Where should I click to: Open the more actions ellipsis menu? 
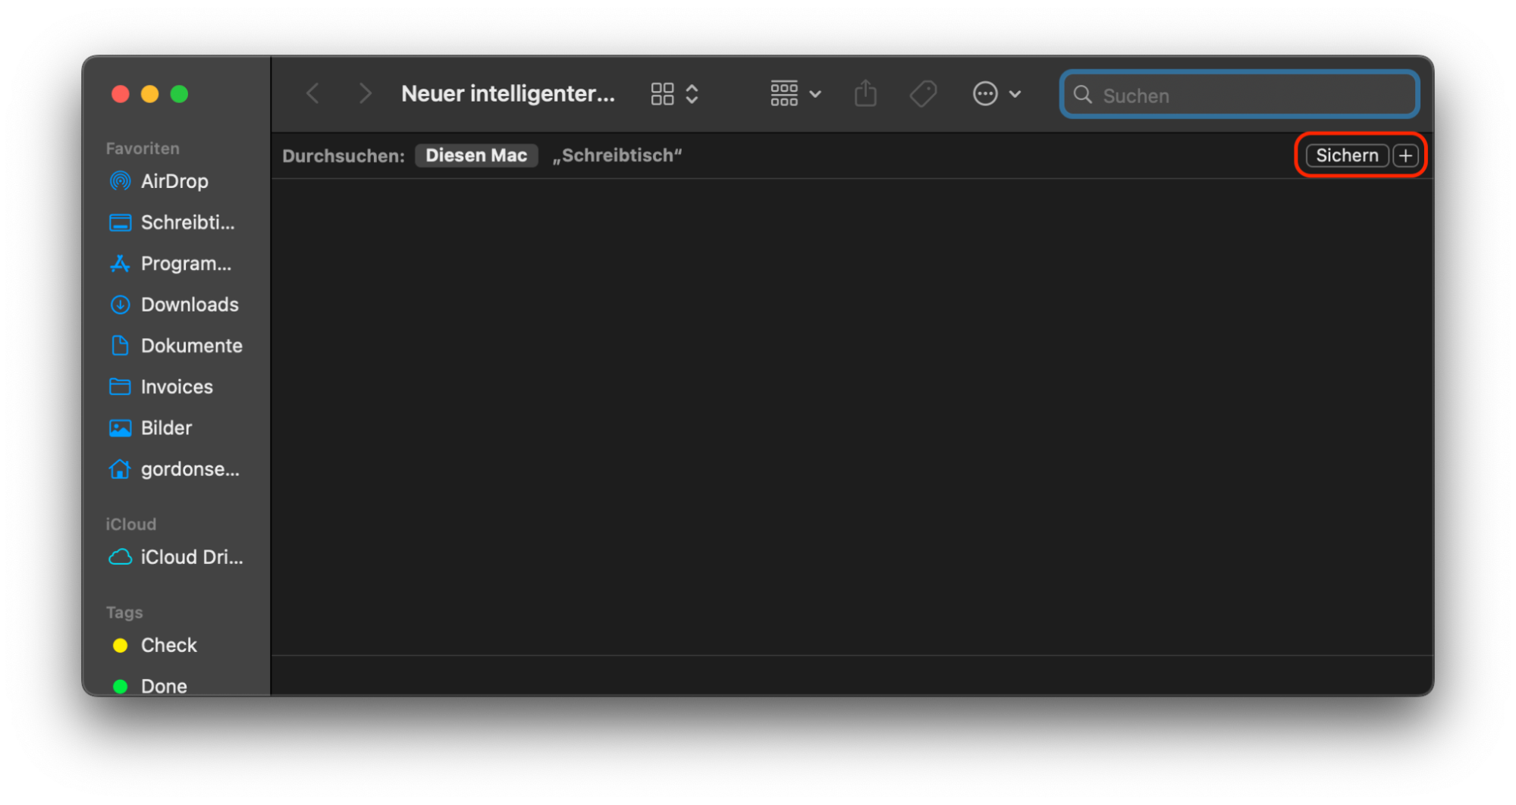pyautogui.click(x=984, y=93)
